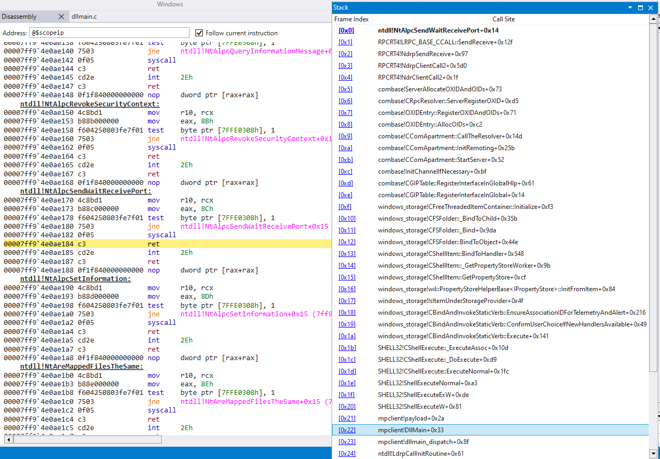
Task: Select call site RPCRT4!NdrpSendReceive+0x97
Action: [x=423, y=54]
